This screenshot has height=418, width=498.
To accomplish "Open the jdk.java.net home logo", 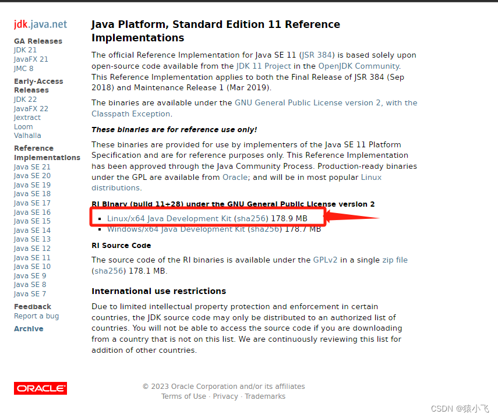I will coord(40,24).
